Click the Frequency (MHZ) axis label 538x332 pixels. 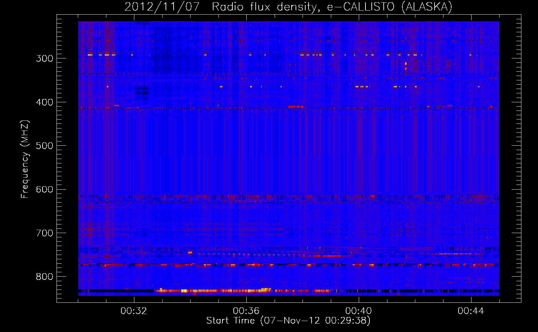click(25, 159)
